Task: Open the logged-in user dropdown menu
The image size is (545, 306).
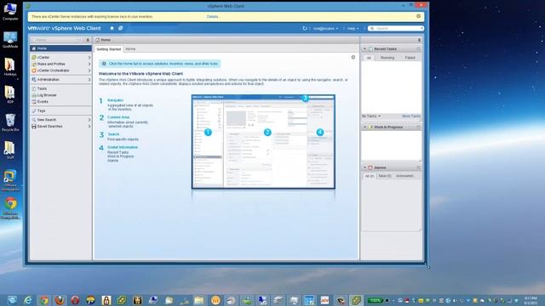Action: click(x=325, y=28)
